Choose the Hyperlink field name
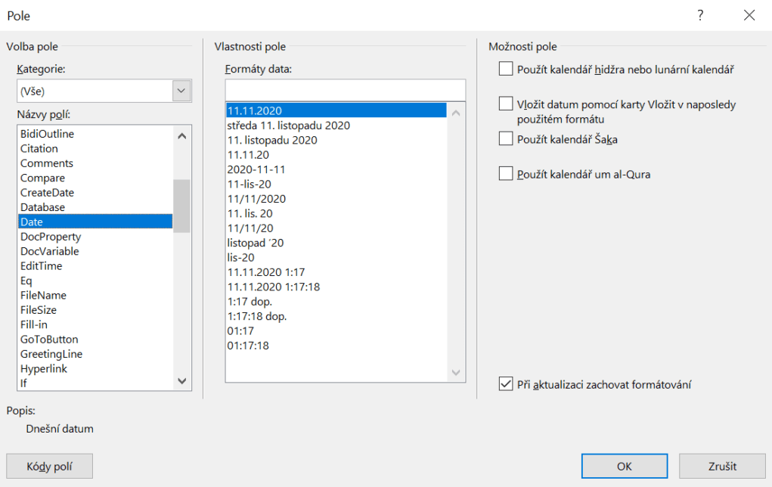 (x=43, y=369)
